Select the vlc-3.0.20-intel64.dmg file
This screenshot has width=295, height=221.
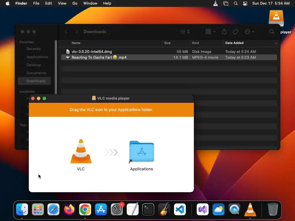coord(169,52)
